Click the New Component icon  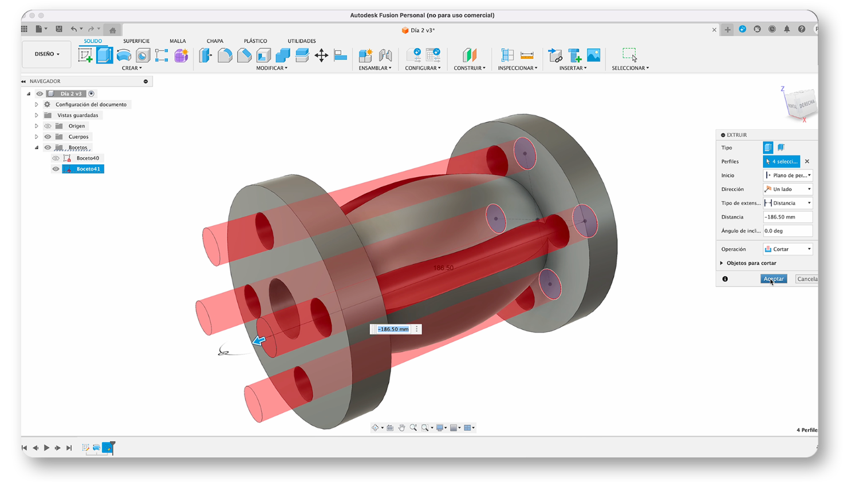(365, 55)
